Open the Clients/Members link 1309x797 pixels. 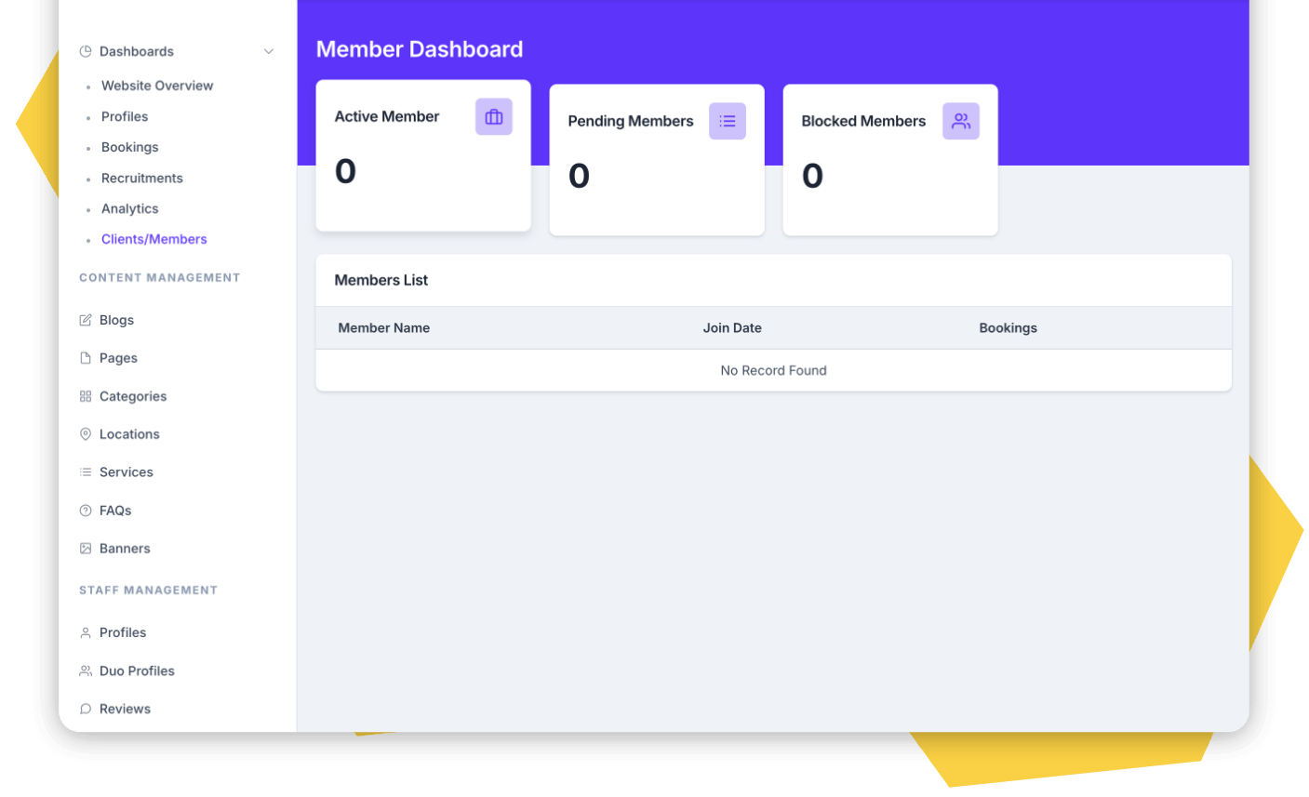[x=154, y=239]
